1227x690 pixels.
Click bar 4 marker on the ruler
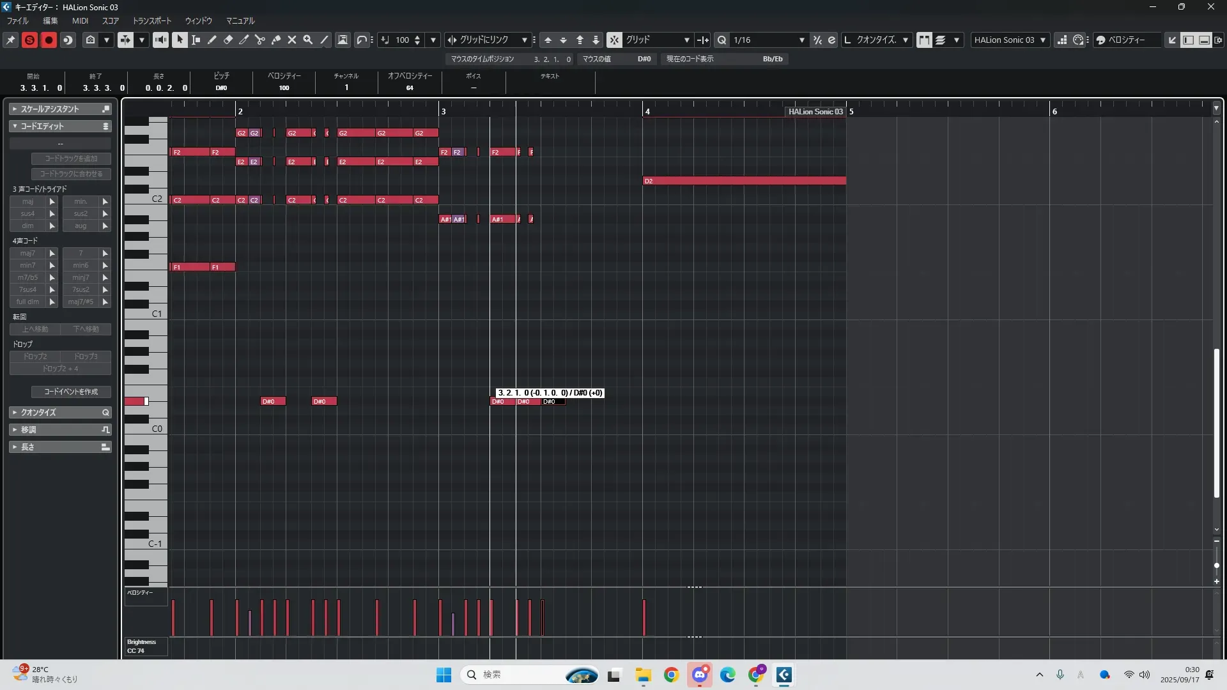[x=647, y=111]
